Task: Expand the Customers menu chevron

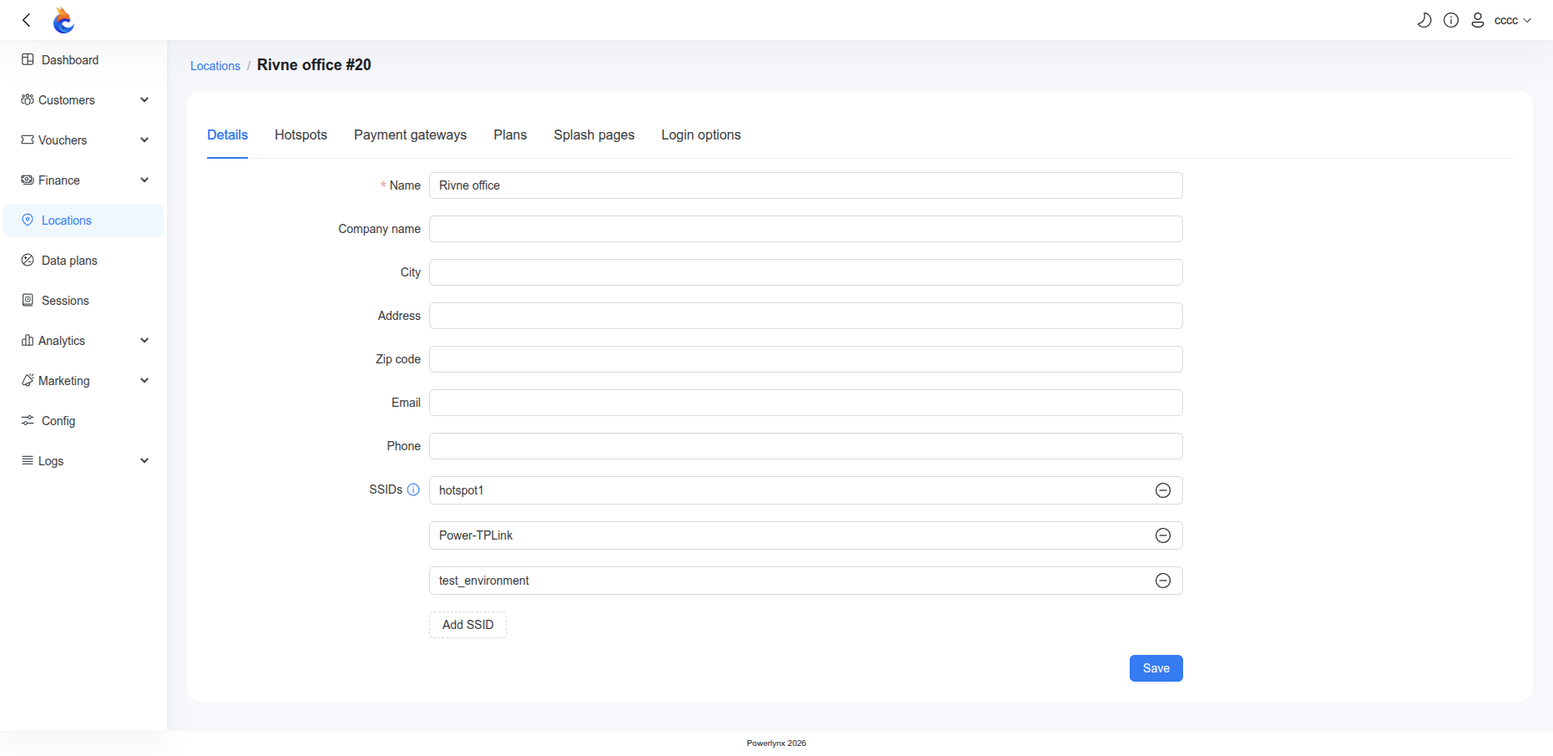Action: point(144,99)
